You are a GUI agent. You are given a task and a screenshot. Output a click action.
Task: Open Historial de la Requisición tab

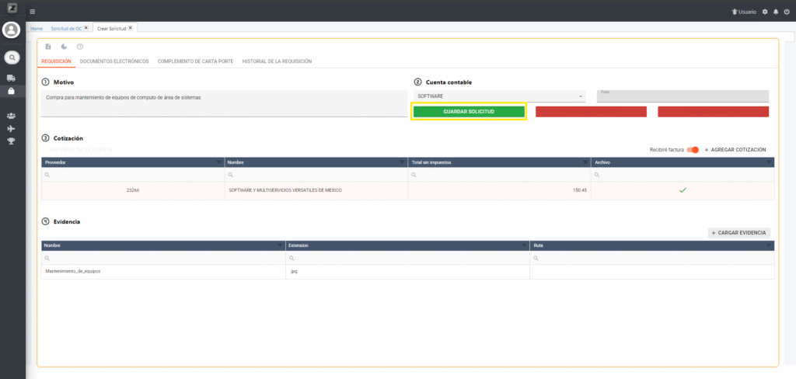277,61
